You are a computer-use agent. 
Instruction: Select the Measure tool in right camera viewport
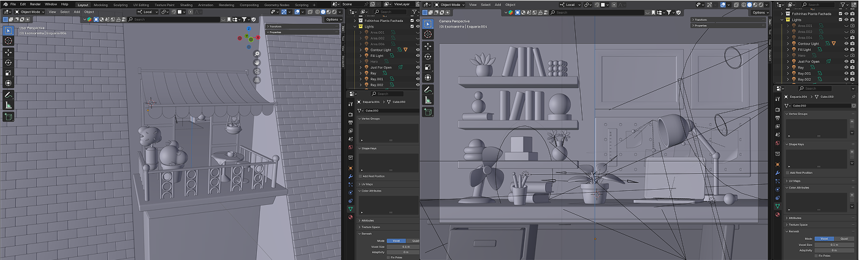click(x=428, y=100)
